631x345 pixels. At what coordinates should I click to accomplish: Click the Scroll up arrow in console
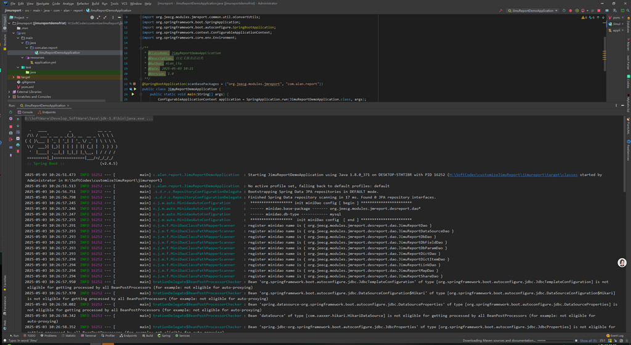pyautogui.click(x=18, y=119)
